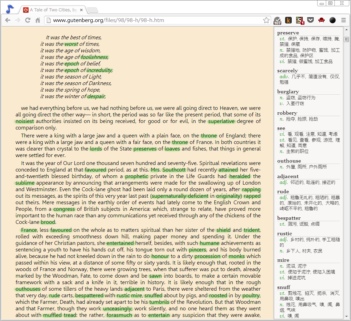Click the extension badge showing 107
351x321 pixels.
click(278, 20)
